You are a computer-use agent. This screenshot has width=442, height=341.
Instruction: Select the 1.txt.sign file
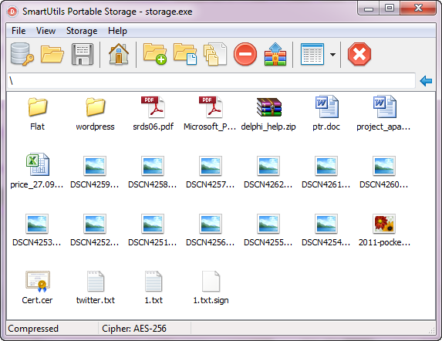[x=211, y=288]
